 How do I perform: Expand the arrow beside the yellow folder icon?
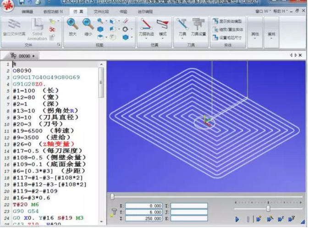(58, 21)
